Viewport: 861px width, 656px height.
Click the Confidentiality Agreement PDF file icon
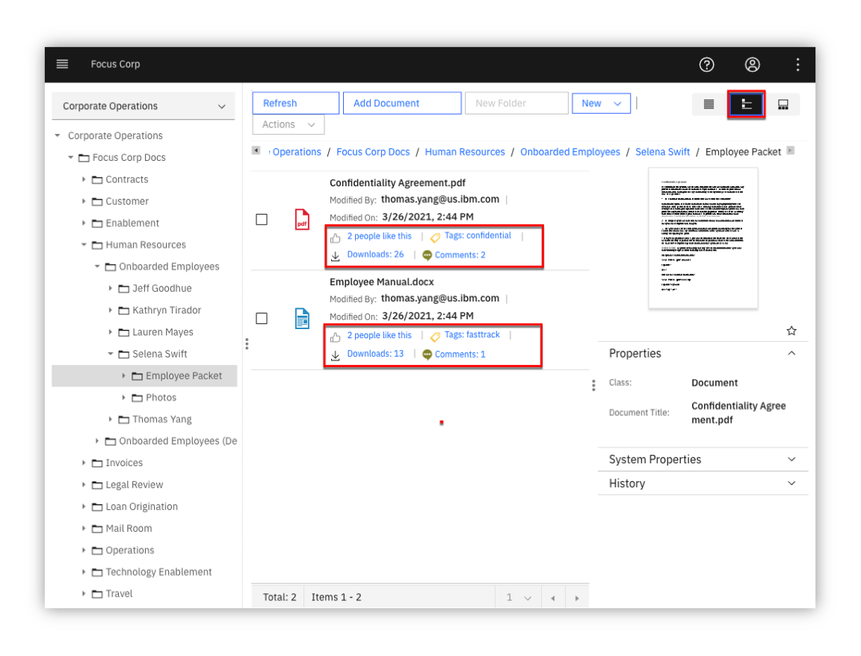pos(302,219)
